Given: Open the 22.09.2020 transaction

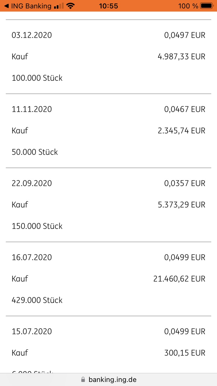Looking at the screenshot, I should [108, 205].
